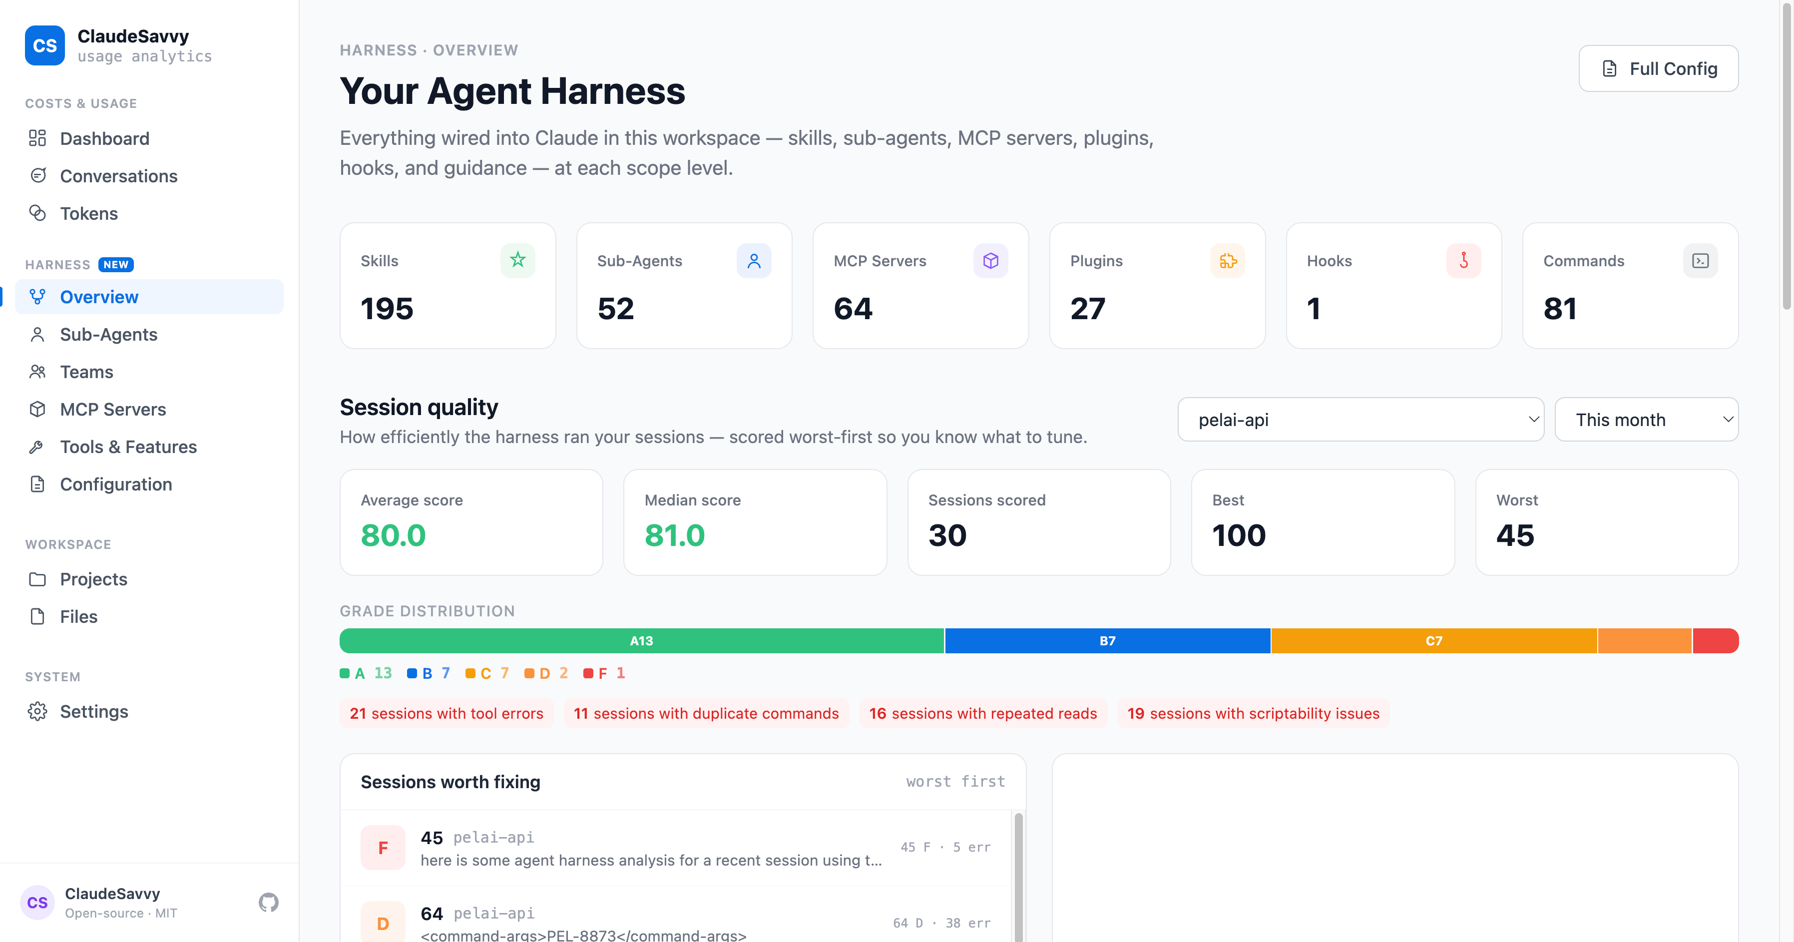Click 11 sessions with duplicate commands chip
This screenshot has width=1794, height=942.
(x=706, y=713)
